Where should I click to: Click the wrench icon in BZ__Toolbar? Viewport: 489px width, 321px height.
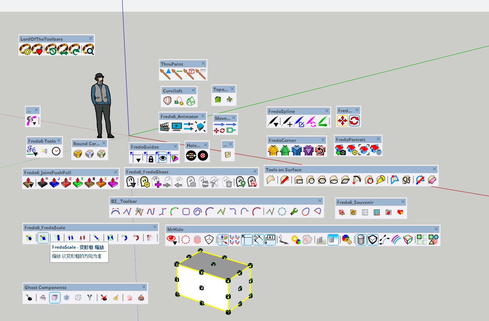coord(293,212)
